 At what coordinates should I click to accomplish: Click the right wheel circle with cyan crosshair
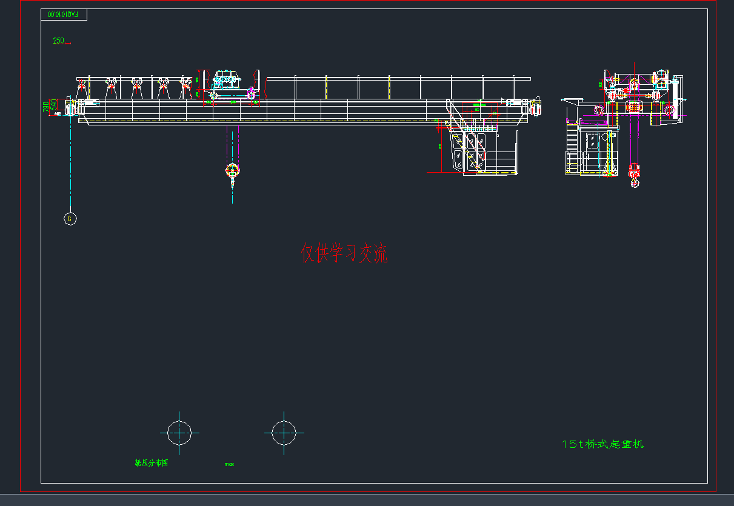(x=284, y=433)
